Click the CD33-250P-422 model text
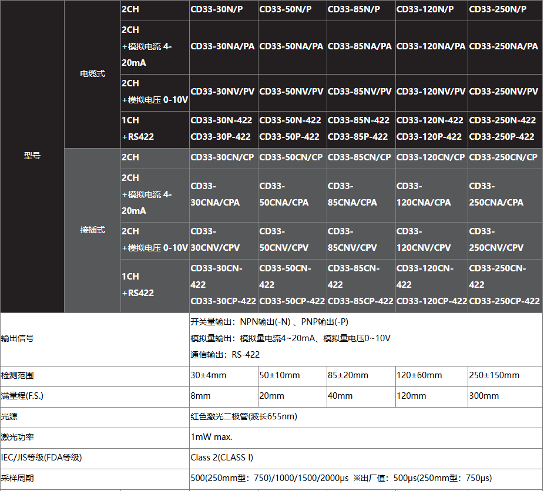The height and width of the screenshot is (491, 544). click(502, 137)
